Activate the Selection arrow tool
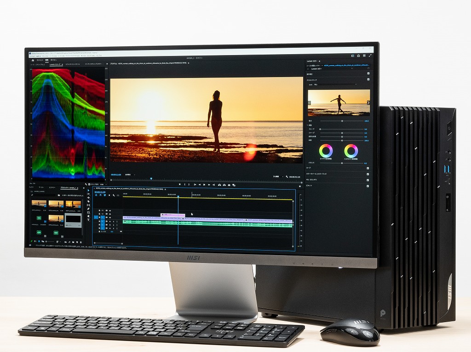471x352 pixels. click(x=88, y=190)
